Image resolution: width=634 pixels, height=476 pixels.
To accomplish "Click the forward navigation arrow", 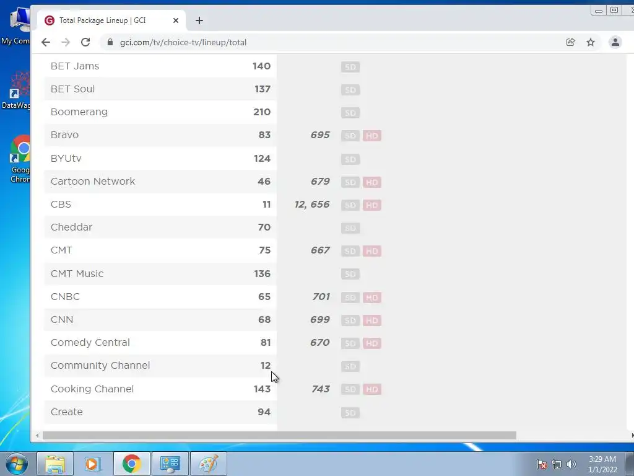I will 66,42.
